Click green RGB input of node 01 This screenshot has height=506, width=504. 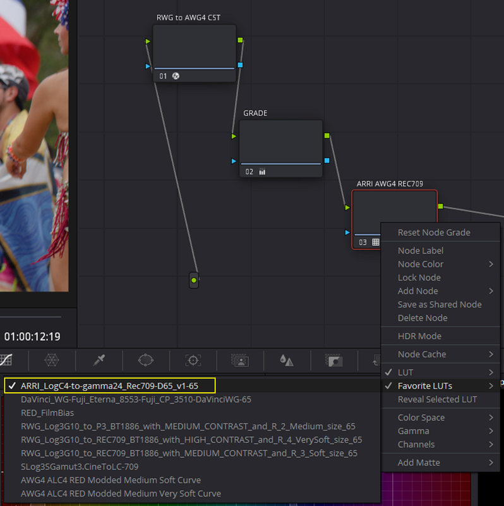pyautogui.click(x=148, y=41)
